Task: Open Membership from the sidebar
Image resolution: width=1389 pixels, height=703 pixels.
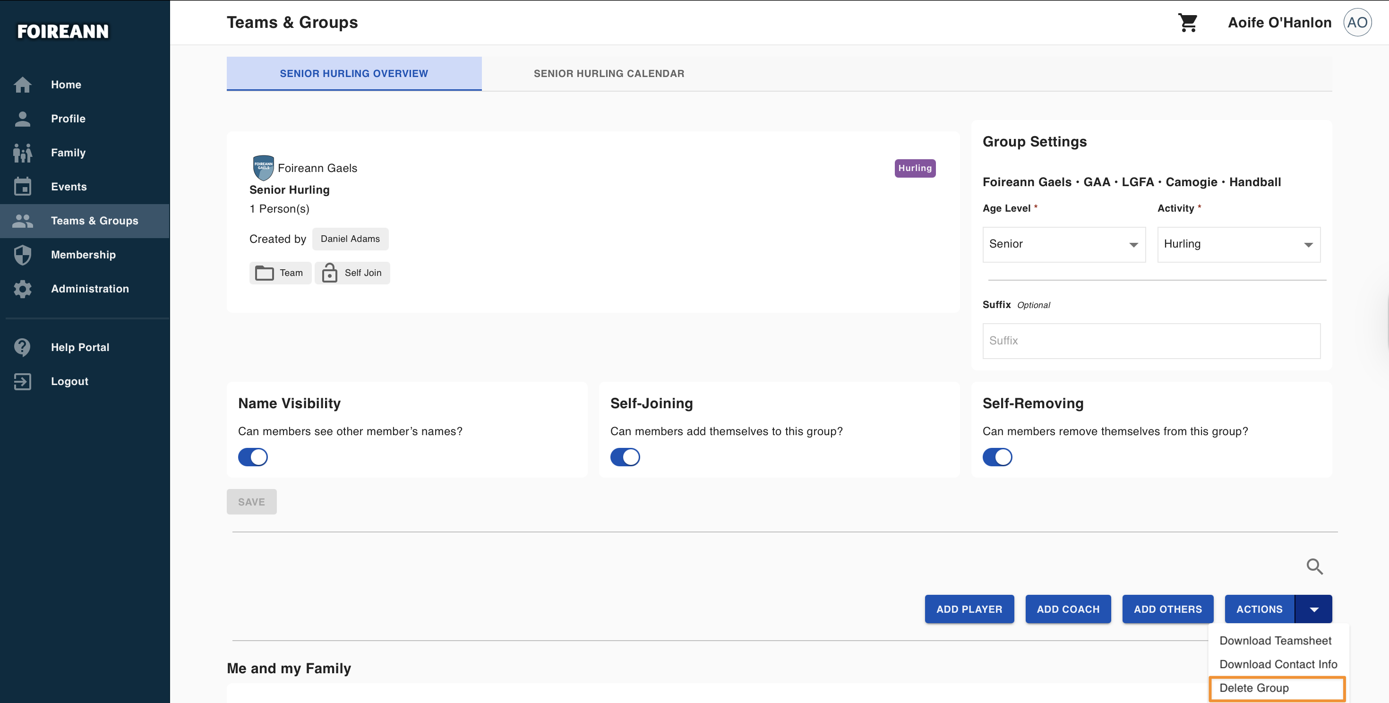Action: tap(83, 255)
